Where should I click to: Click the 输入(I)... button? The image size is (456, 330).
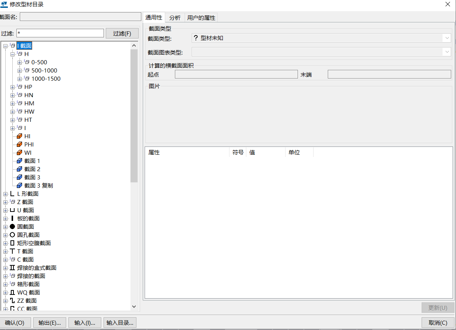point(85,323)
